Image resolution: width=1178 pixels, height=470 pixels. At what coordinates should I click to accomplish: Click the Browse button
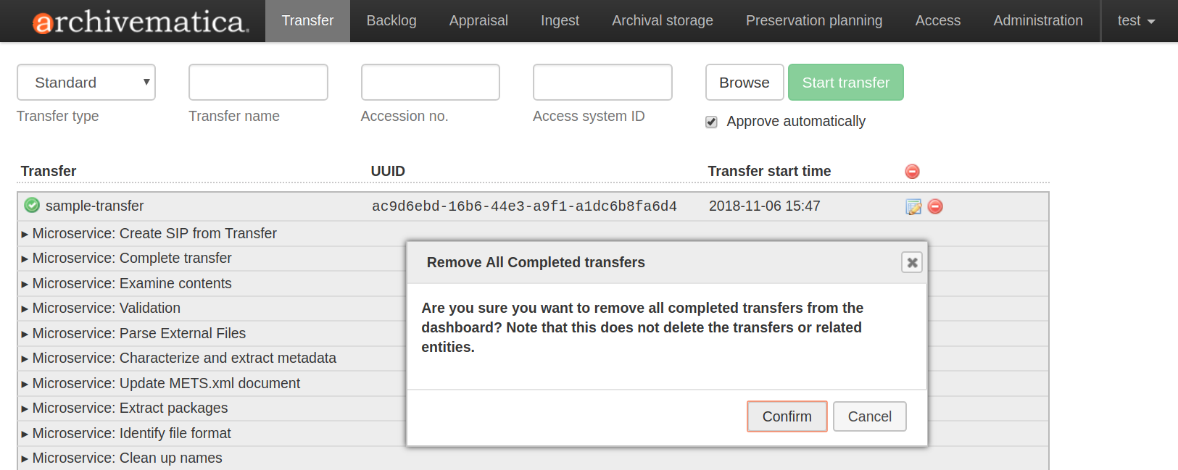(x=744, y=82)
